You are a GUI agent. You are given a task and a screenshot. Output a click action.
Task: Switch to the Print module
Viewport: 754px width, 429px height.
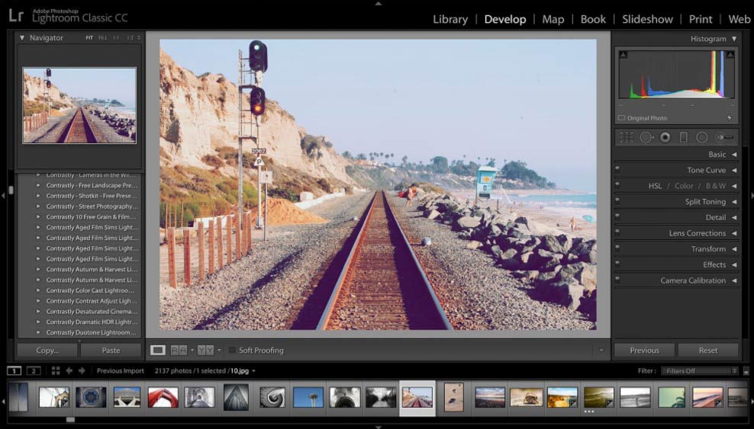701,19
